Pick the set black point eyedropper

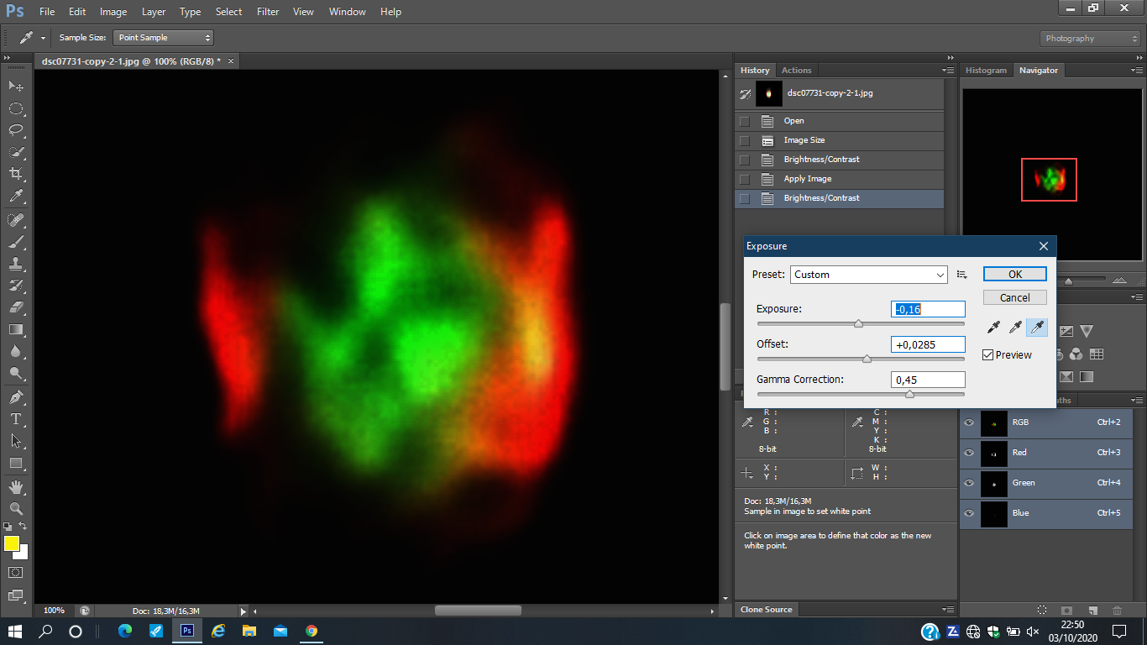pos(993,328)
